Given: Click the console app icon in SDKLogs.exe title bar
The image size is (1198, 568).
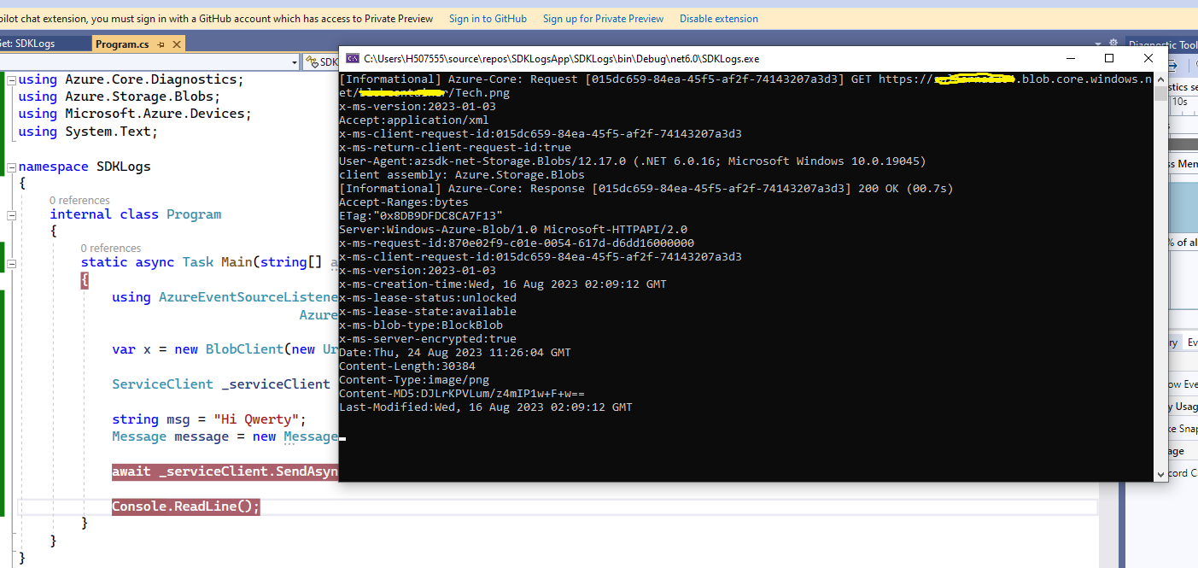Looking at the screenshot, I should [x=351, y=58].
